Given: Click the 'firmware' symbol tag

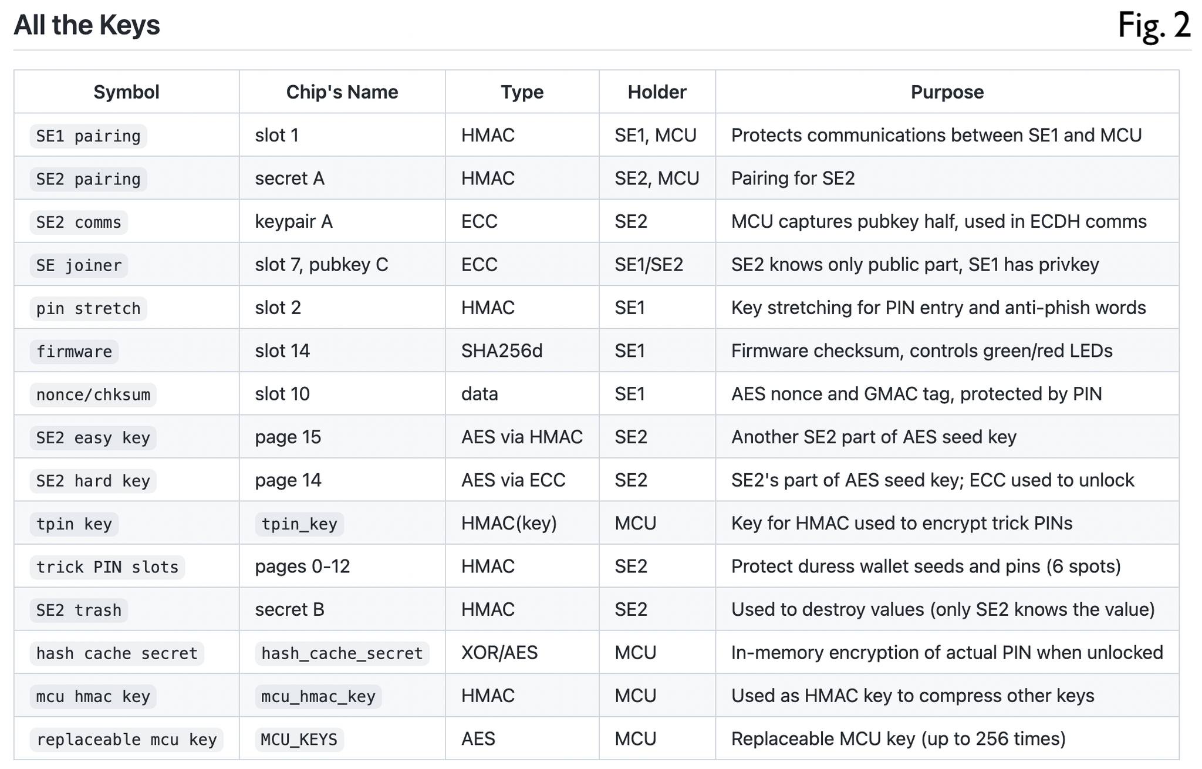Looking at the screenshot, I should tap(74, 352).
